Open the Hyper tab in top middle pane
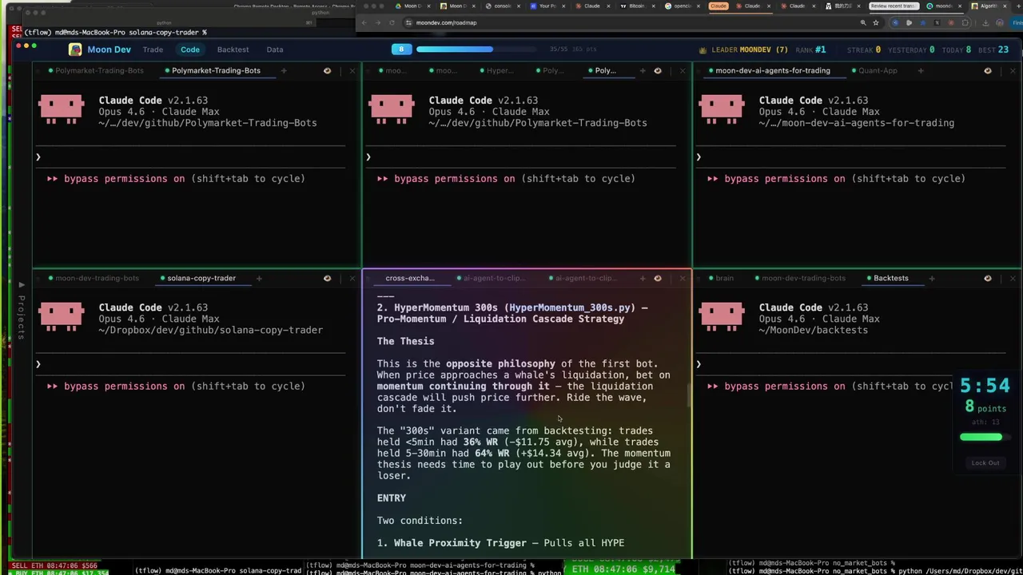Image resolution: width=1023 pixels, height=575 pixels. (497, 70)
